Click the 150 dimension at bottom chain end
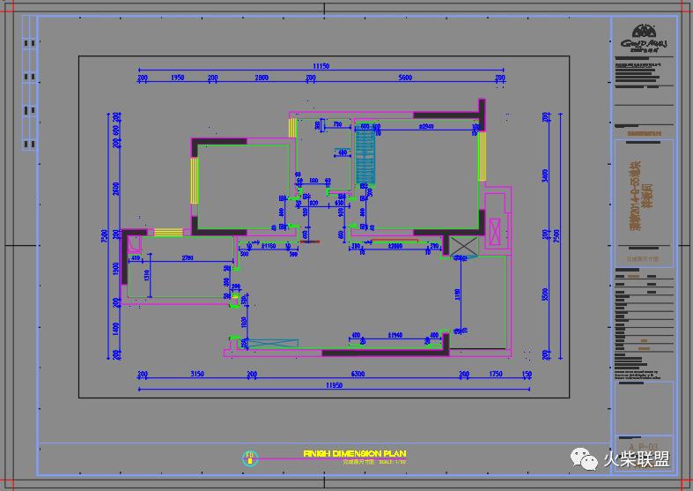Screen dimensions: 693x491 click(527, 374)
